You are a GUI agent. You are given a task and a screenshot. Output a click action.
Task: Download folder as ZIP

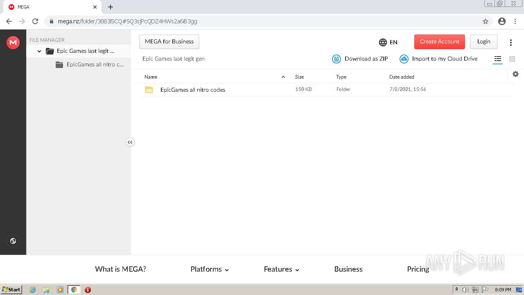tap(366, 59)
